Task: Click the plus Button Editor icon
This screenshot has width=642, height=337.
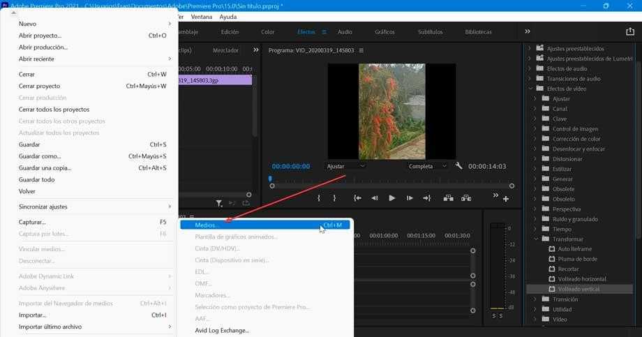Action: (x=506, y=199)
